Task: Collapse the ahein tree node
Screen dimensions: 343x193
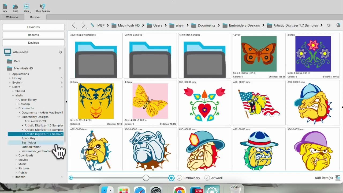Action: click(13, 95)
